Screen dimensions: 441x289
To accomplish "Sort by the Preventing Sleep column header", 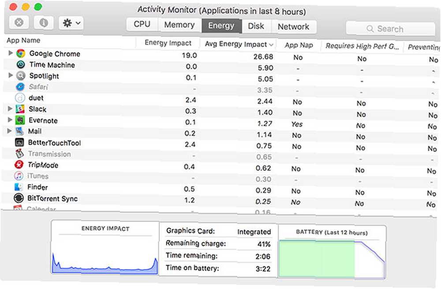I will (423, 47).
